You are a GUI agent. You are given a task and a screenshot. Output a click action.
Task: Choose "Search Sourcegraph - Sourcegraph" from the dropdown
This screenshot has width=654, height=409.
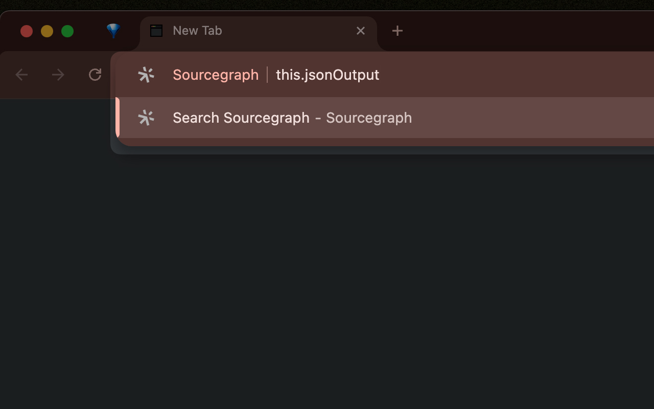(292, 118)
